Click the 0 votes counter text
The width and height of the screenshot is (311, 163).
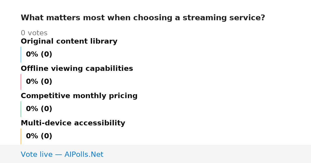coord(34,33)
